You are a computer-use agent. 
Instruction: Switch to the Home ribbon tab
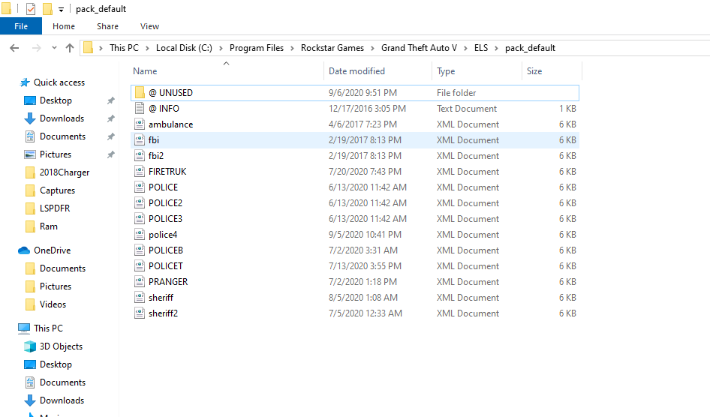click(x=64, y=26)
